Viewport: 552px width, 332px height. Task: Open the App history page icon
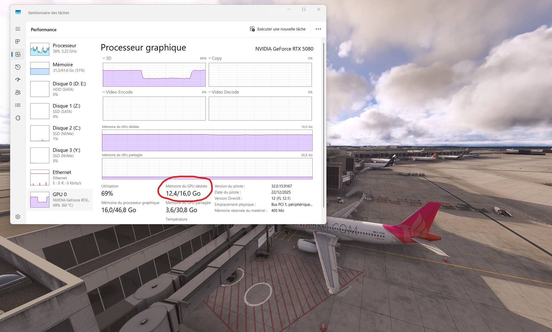pos(18,67)
